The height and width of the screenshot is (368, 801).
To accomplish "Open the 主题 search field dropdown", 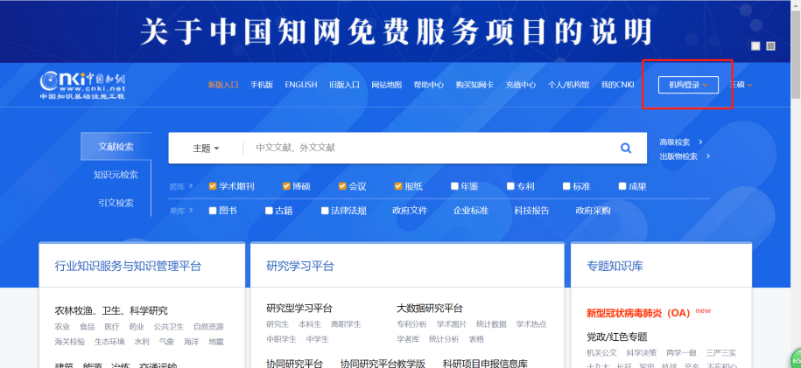I will pos(206,149).
